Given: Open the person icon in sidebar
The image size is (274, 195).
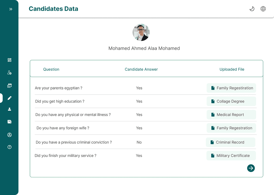Looking at the screenshot, I should pos(10,109).
